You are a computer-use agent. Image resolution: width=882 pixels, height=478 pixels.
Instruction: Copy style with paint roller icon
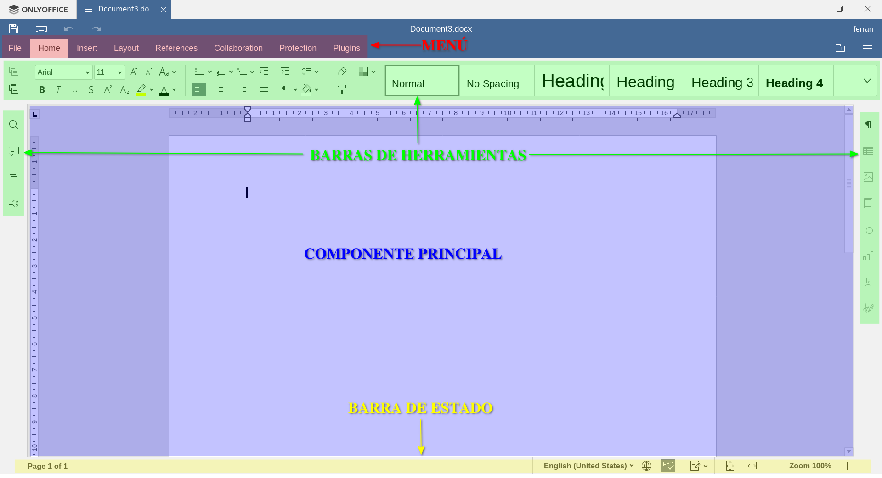click(x=342, y=89)
